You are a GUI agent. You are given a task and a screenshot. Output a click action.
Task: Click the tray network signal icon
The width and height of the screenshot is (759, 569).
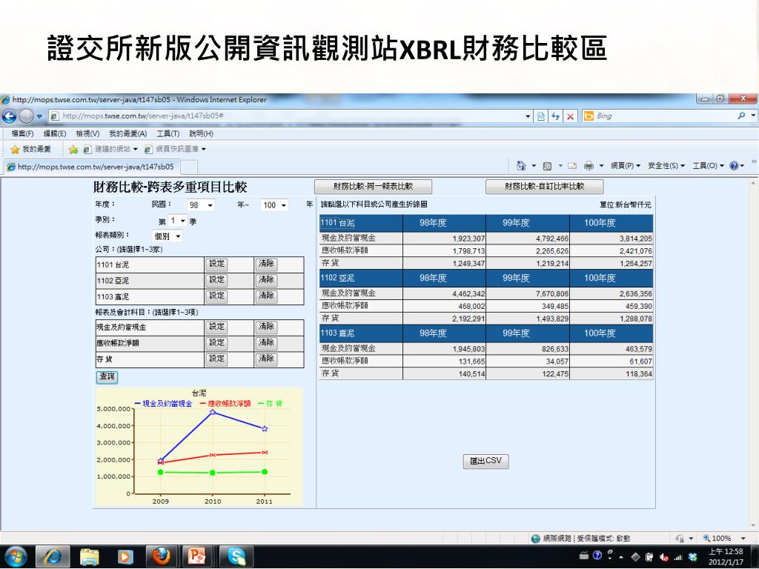[x=678, y=557]
